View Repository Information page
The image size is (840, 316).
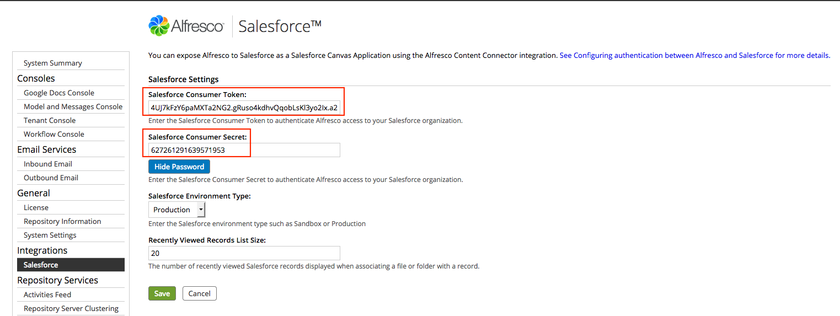click(62, 221)
